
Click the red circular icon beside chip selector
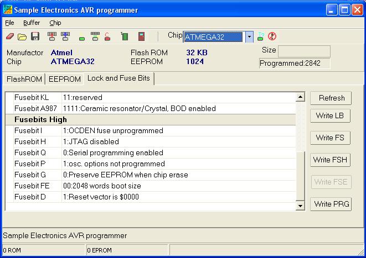pos(272,37)
